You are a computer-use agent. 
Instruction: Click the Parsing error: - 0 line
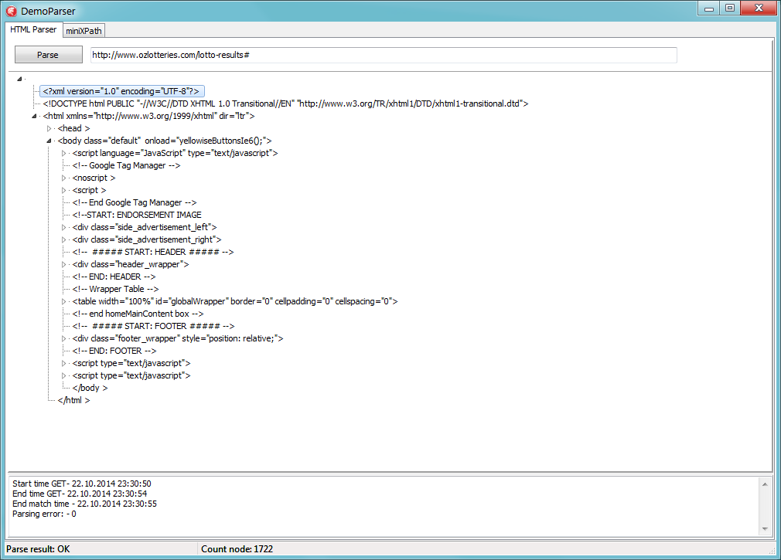44,514
